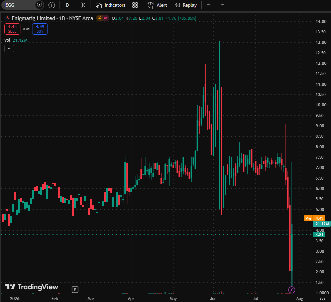Open the D interval selector
Viewport: 331px width, 302px height.
(67, 5)
